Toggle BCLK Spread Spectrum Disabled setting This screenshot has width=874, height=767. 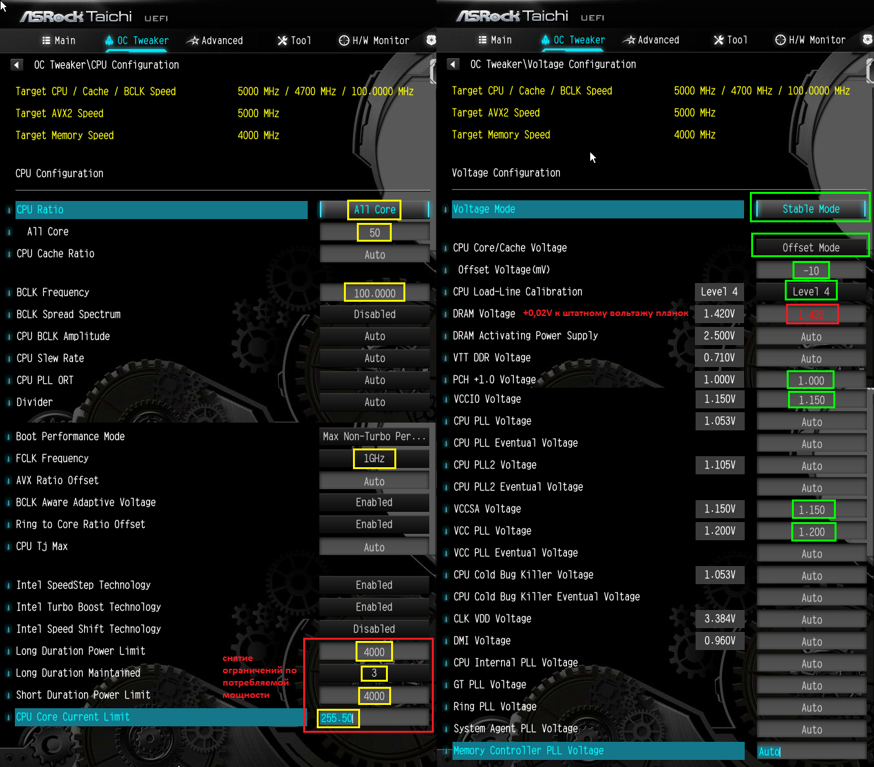[374, 314]
